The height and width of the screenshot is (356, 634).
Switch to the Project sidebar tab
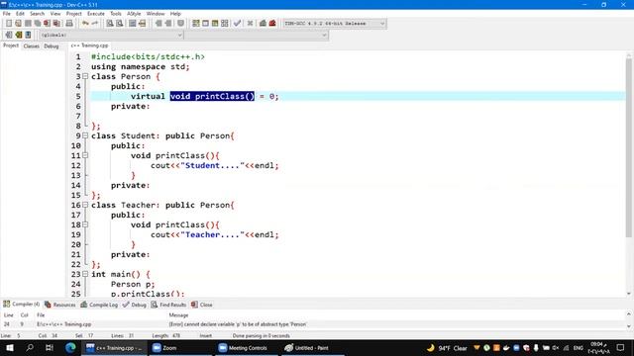pyautogui.click(x=11, y=45)
